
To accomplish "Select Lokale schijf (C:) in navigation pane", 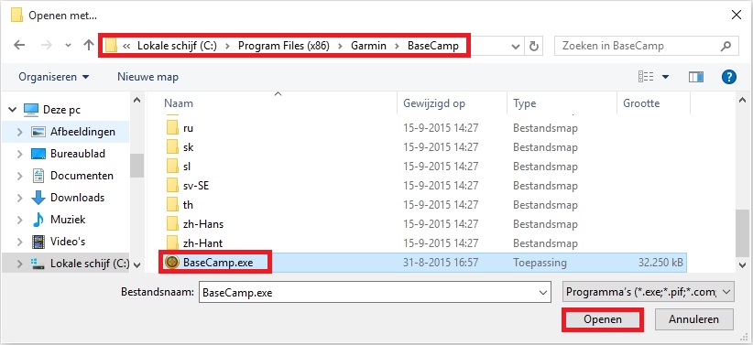I will [x=90, y=264].
